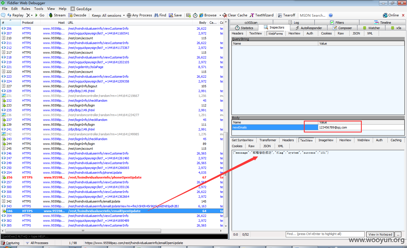Screen dimensions: 407x248
Task: Open the GeoEdge menu item
Action: (81, 9)
